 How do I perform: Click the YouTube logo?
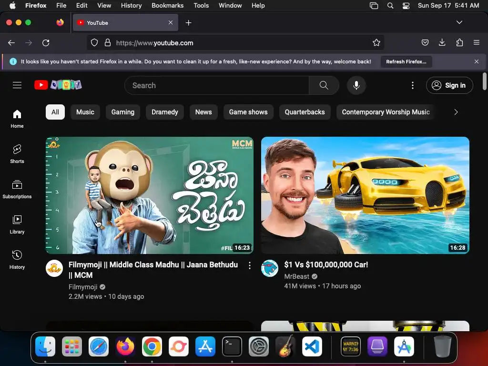coord(58,85)
